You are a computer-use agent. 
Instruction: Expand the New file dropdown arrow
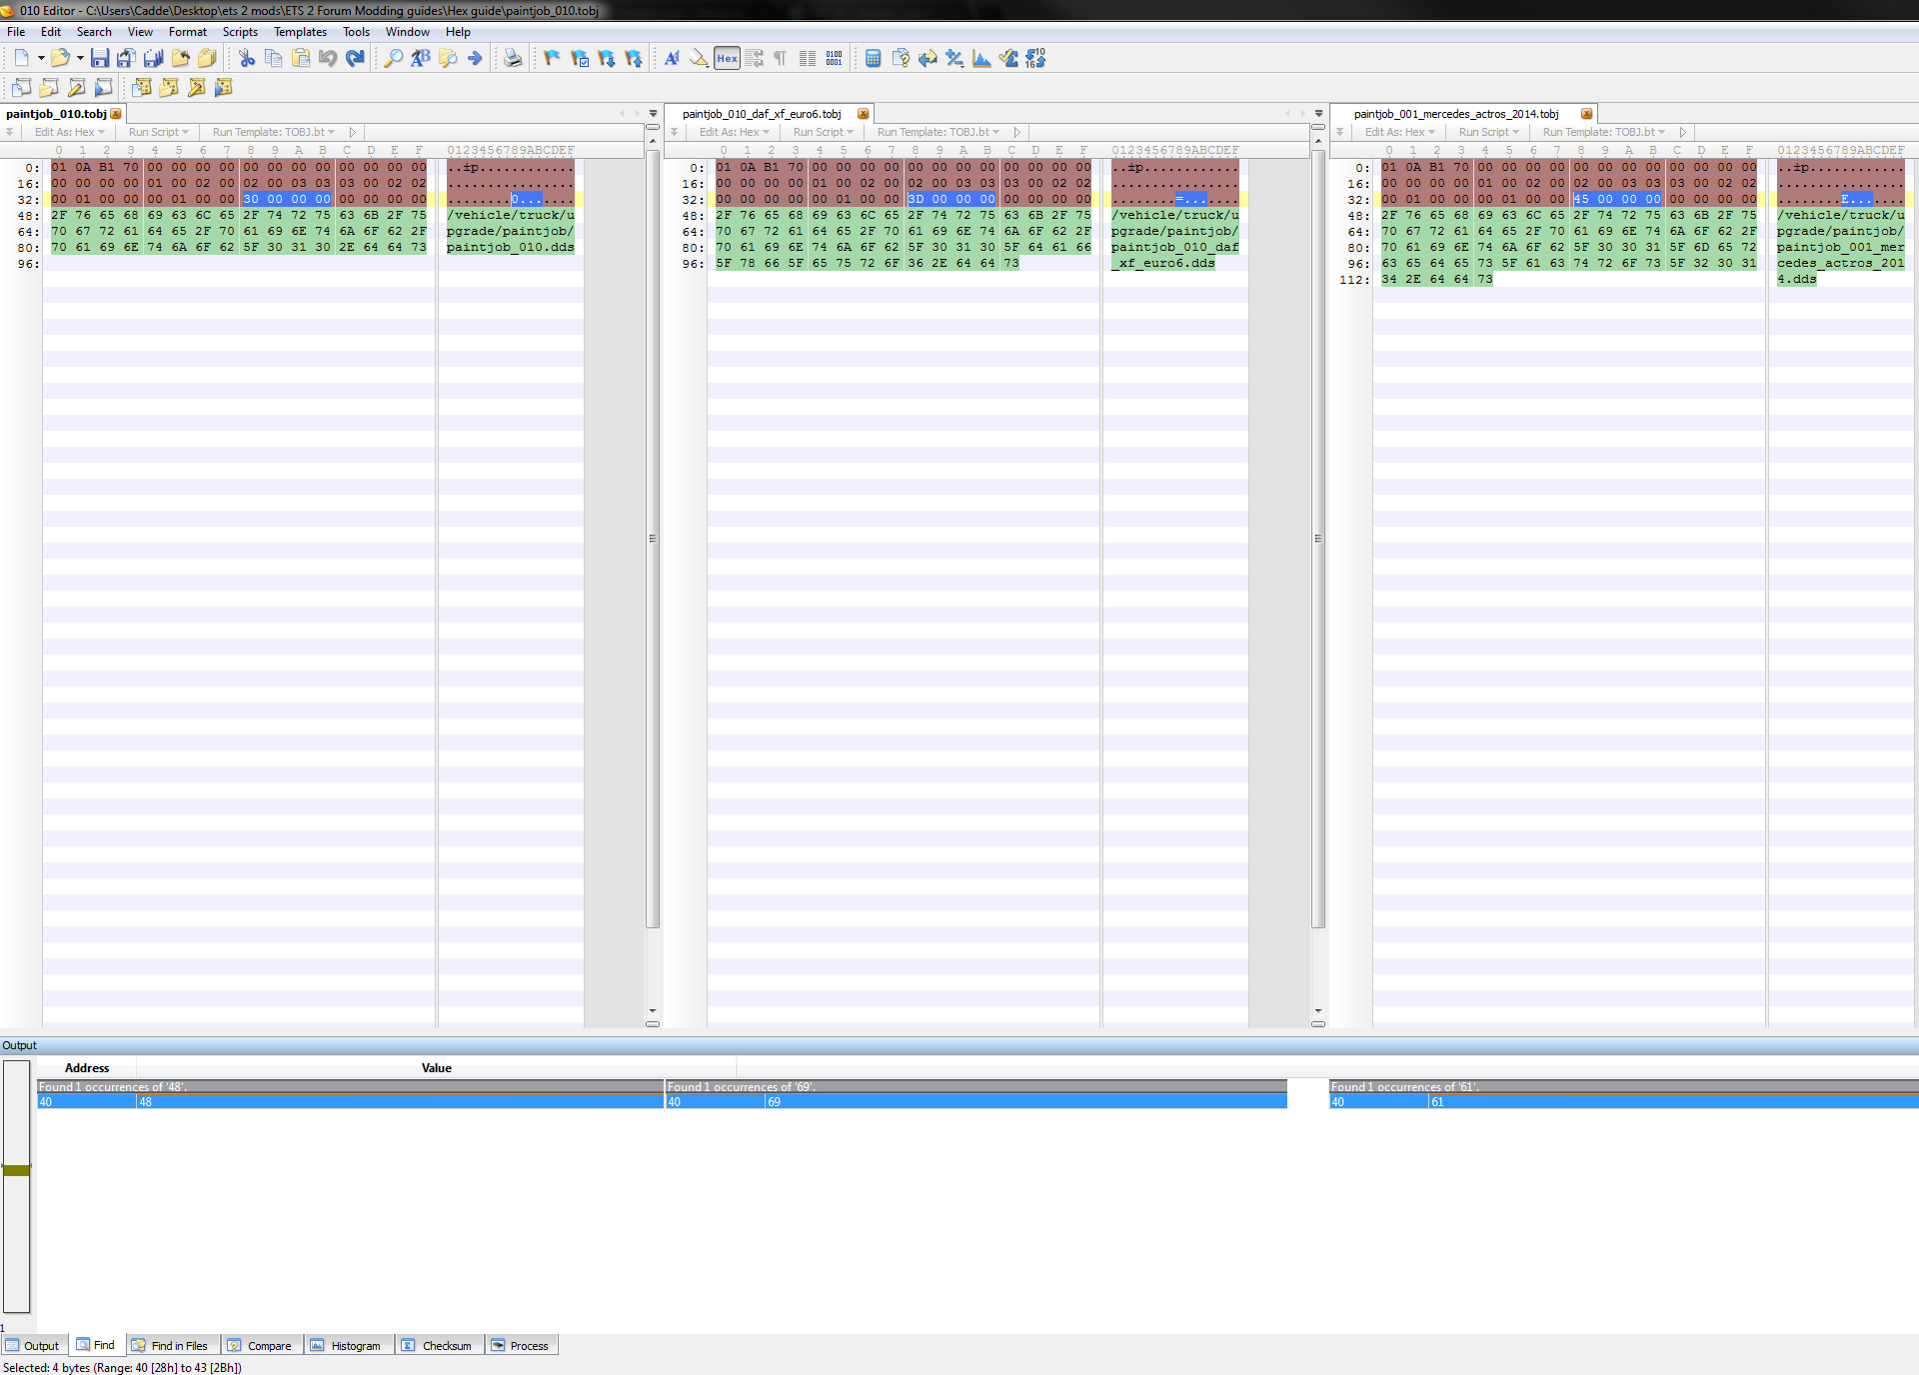pos(41,58)
